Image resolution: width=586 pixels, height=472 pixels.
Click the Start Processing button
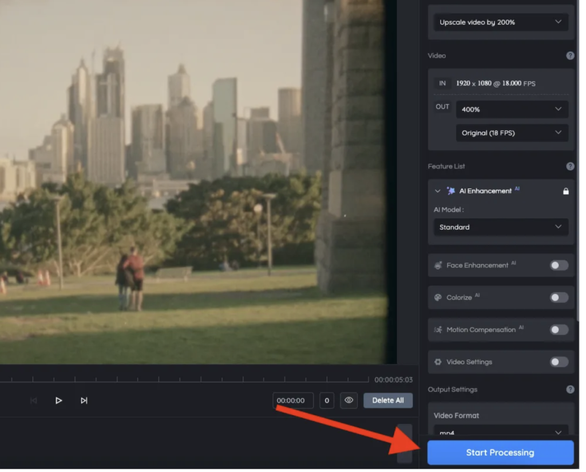[x=500, y=453]
